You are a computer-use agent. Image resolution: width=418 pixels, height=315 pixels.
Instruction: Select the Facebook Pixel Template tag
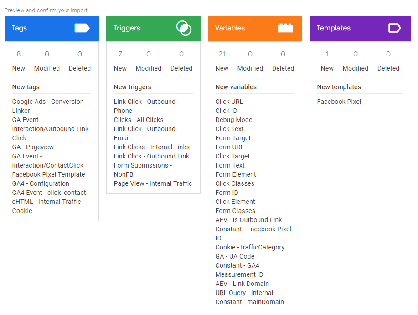[48, 174]
